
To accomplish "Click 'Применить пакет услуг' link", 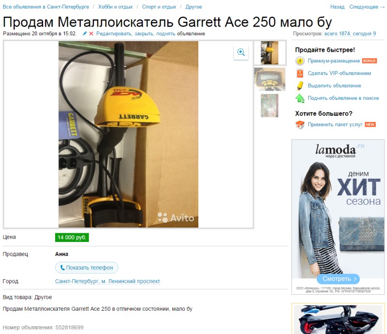I will (x=335, y=124).
